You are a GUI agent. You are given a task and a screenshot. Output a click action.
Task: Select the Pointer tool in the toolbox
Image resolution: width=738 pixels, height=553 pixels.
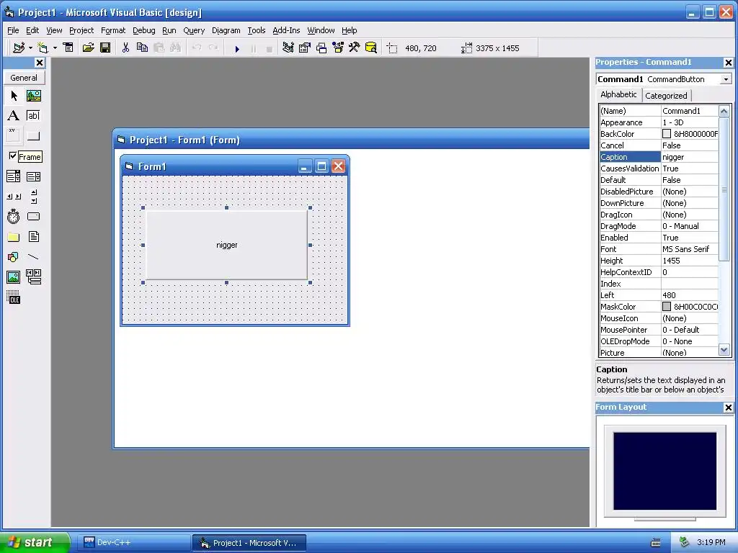pyautogui.click(x=14, y=96)
